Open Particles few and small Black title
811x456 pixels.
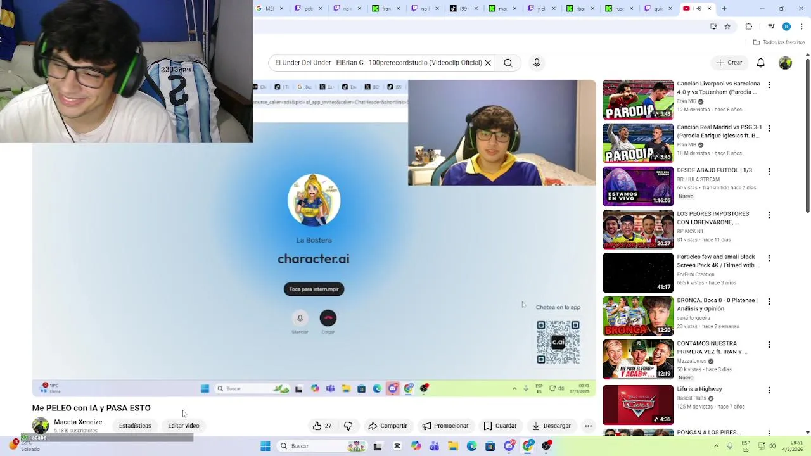[718, 261]
